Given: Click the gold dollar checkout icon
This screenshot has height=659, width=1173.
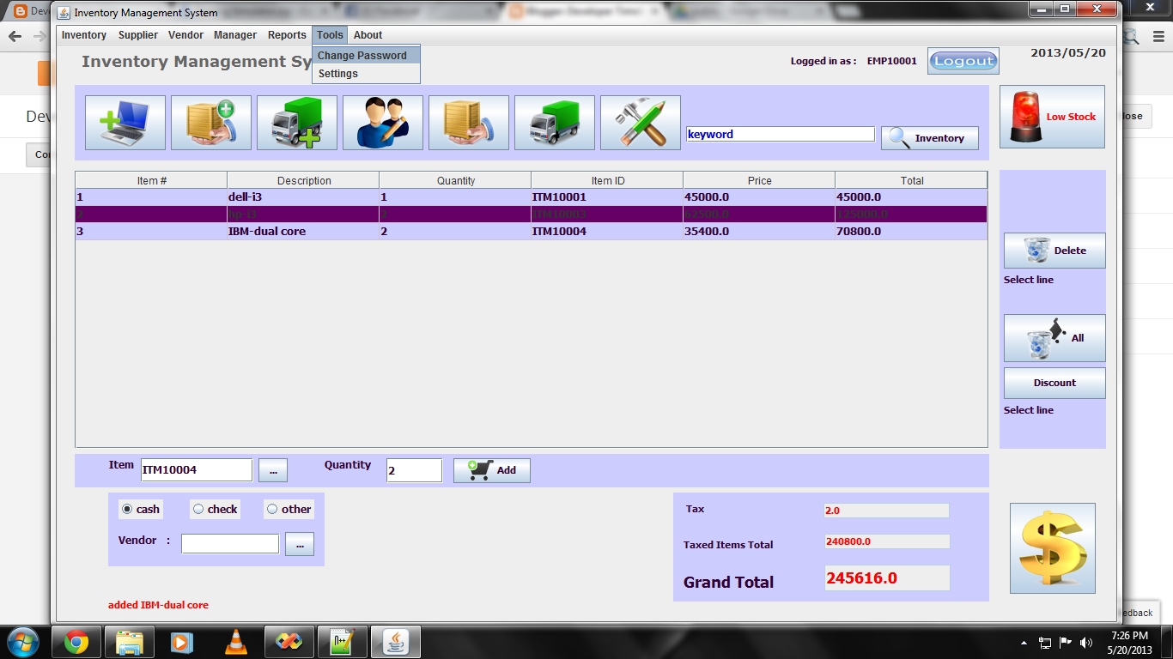Looking at the screenshot, I should point(1053,548).
